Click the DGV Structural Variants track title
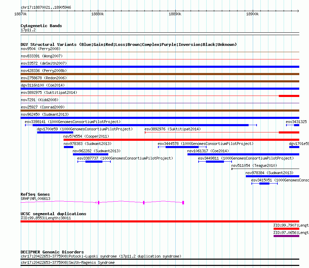The height and width of the screenshot is (268, 309). (x=129, y=44)
